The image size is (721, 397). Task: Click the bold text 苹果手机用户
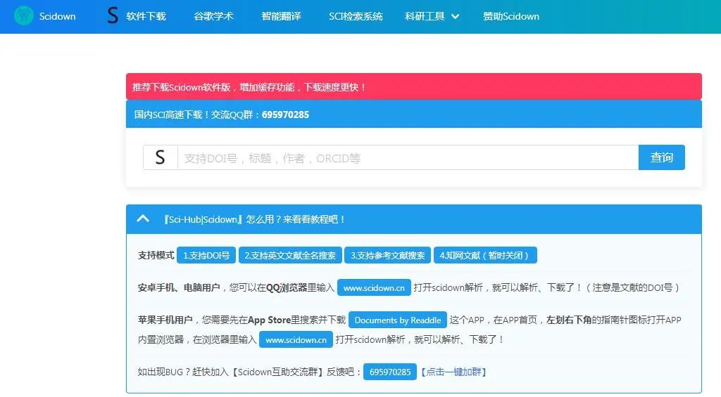pyautogui.click(x=165, y=320)
